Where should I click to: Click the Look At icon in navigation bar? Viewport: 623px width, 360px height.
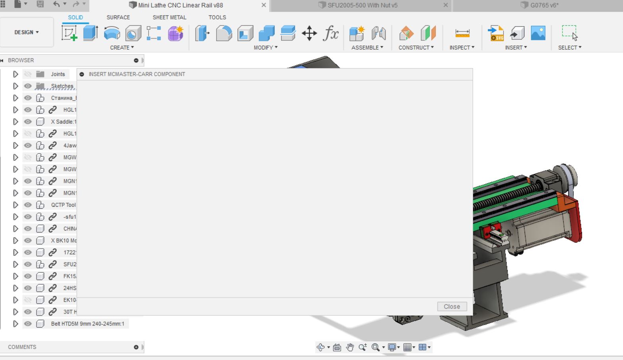[x=337, y=347]
